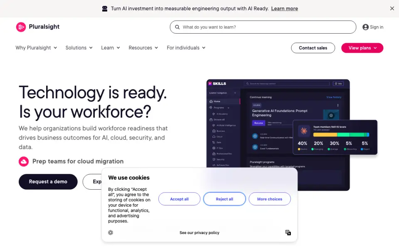This screenshot has width=399, height=249.
Task: Click the 30% Skill IQ value
Action: (x=334, y=143)
